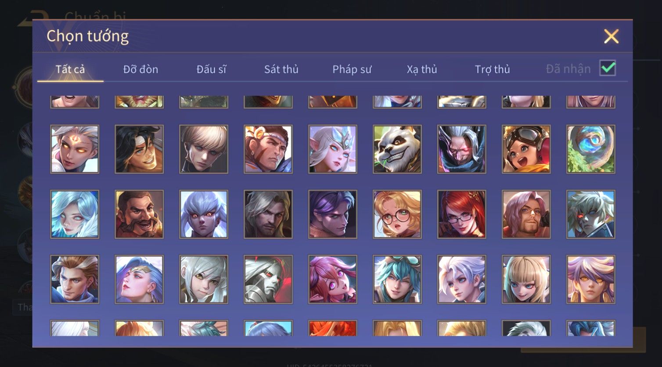Select the elf with silver tiara
Viewport: 662px width, 367px height.
click(333, 149)
